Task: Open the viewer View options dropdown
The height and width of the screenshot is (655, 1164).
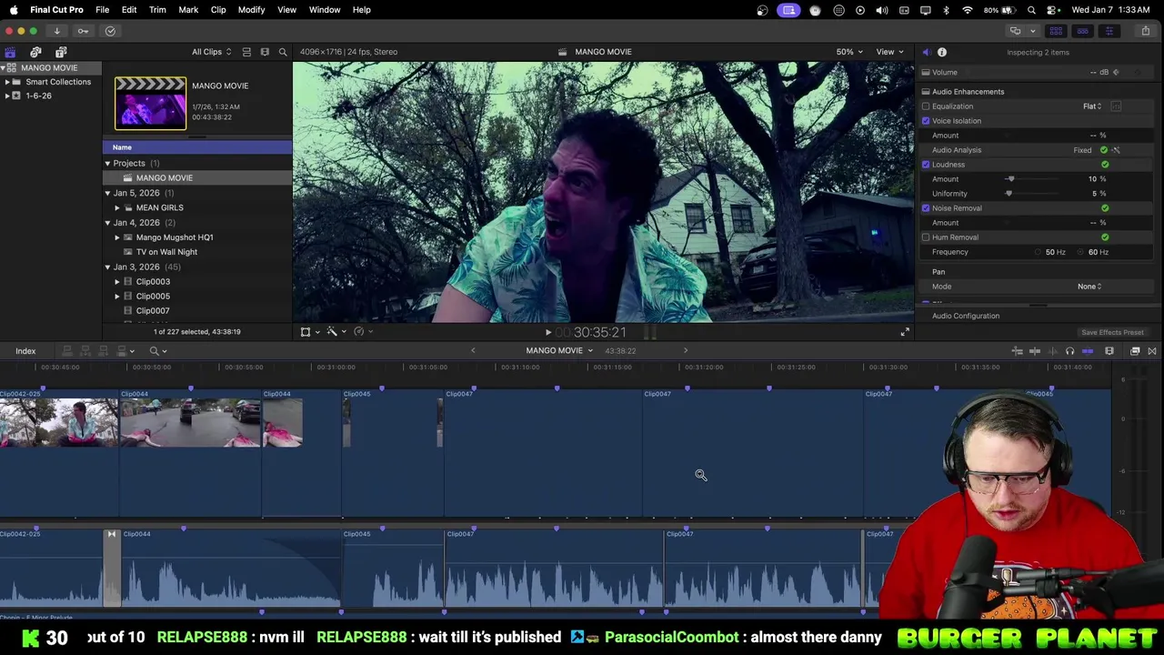Action: coord(889,52)
